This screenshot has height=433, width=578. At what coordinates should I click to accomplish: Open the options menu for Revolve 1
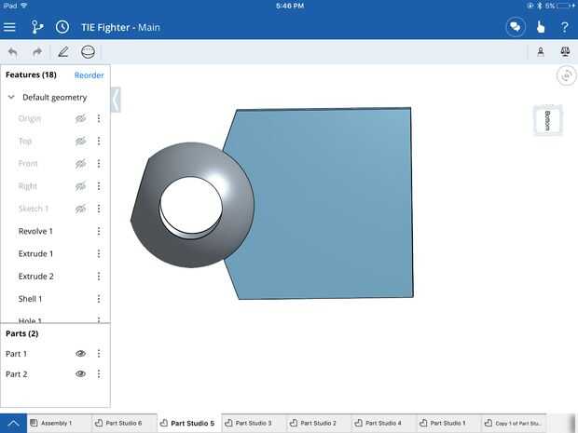point(99,231)
